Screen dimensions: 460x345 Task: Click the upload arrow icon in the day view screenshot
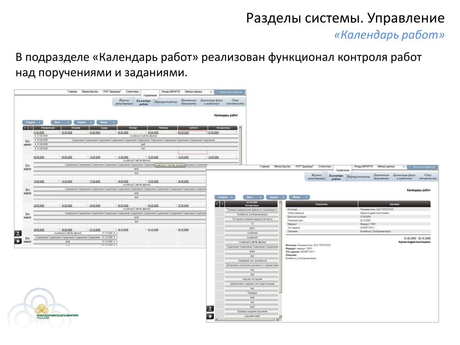coord(210,308)
